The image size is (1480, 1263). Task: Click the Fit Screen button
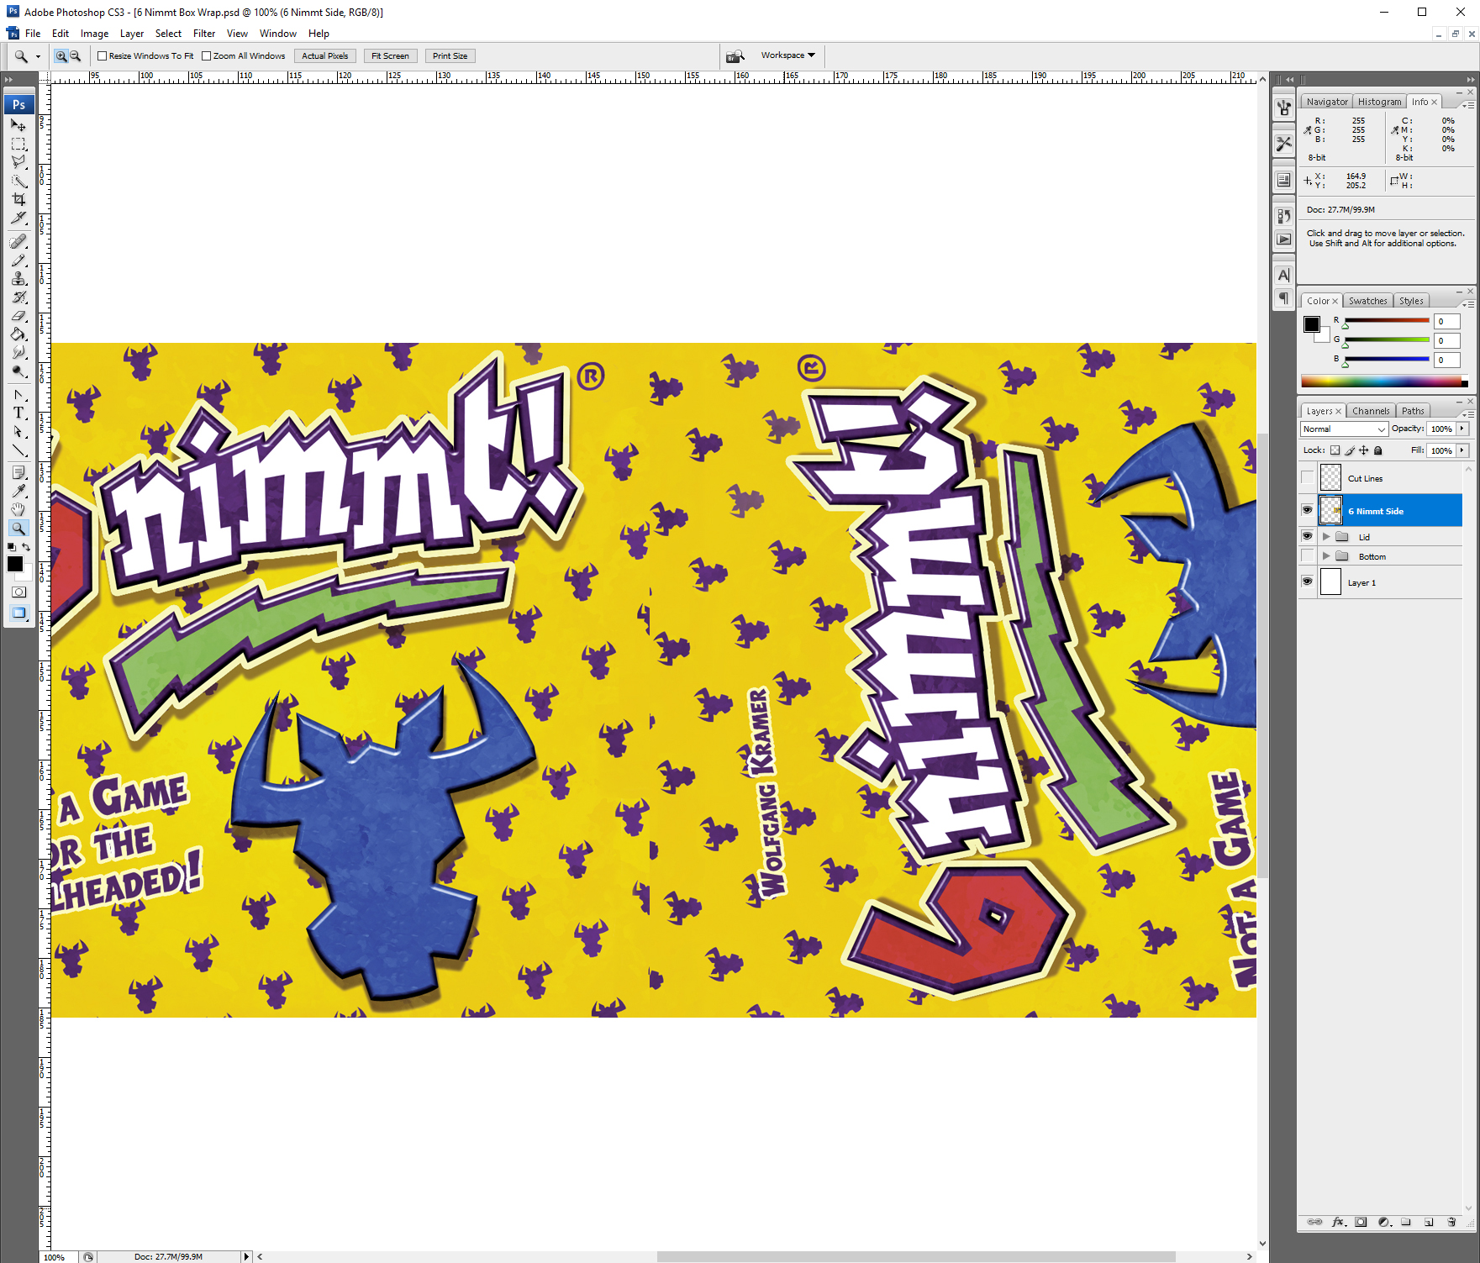tap(390, 55)
